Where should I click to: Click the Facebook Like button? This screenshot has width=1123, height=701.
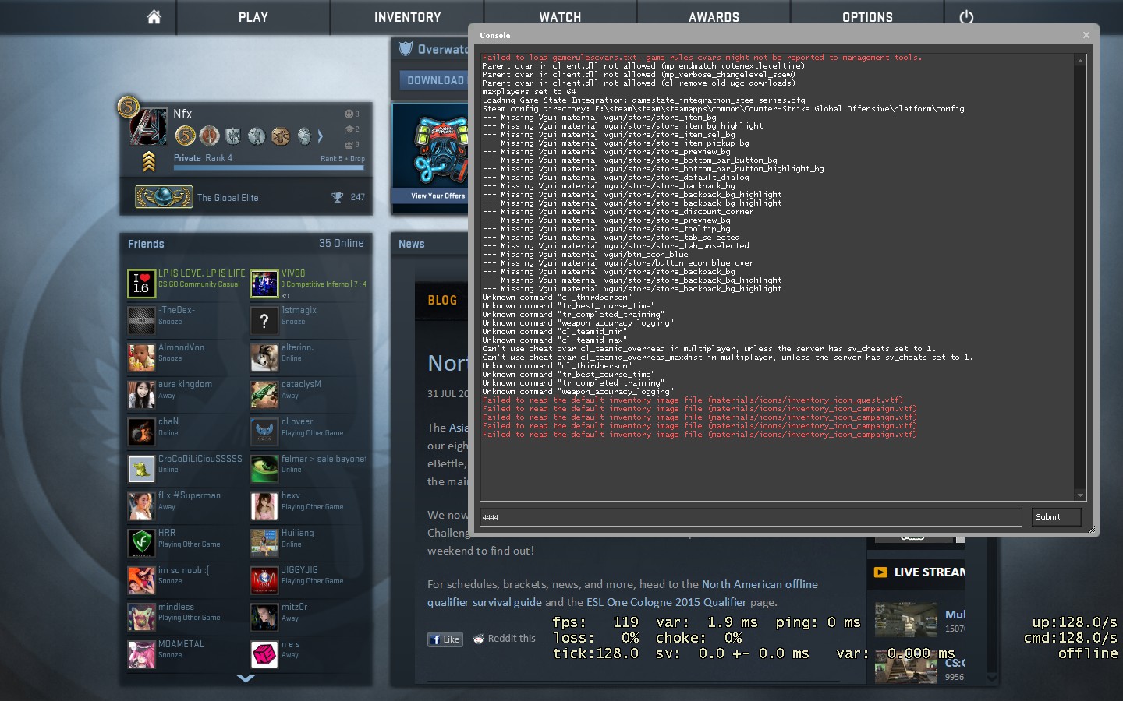click(445, 639)
